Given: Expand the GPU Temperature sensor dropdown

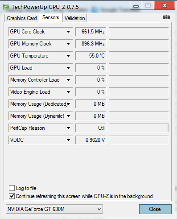Looking at the screenshot, I should tap(68, 56).
